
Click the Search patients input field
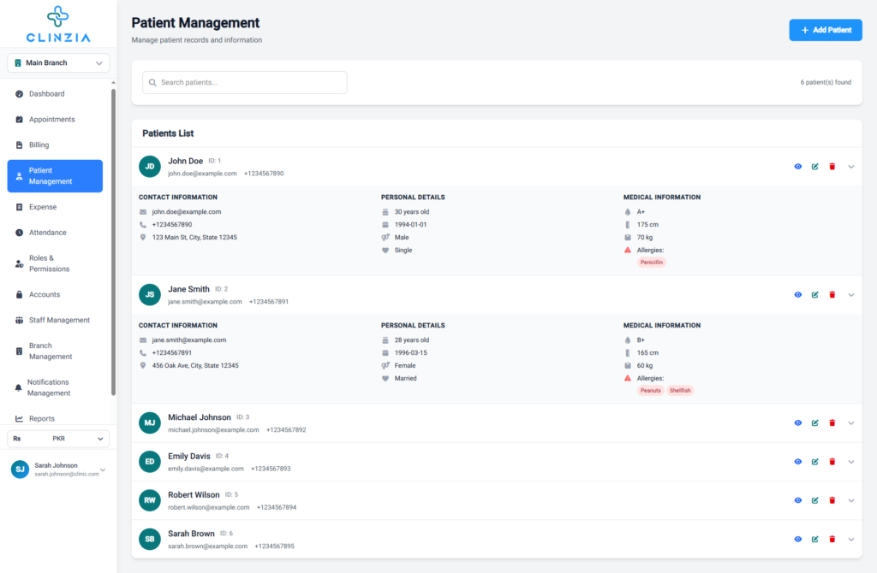pyautogui.click(x=245, y=82)
